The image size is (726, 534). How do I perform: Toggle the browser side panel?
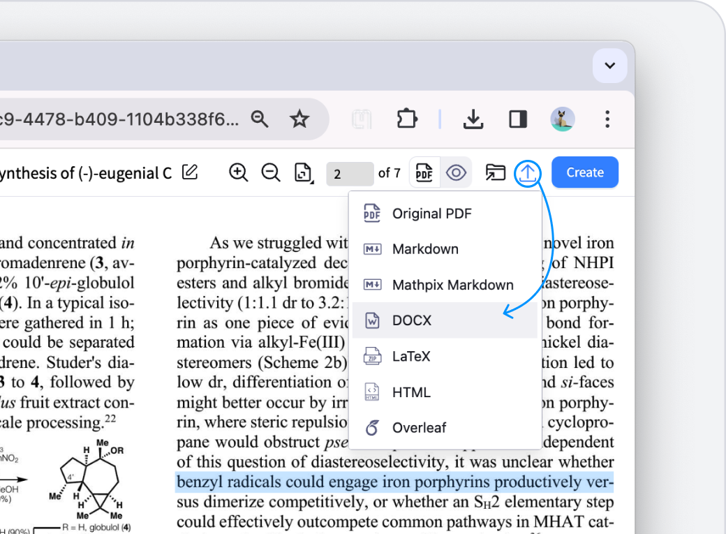point(518,119)
